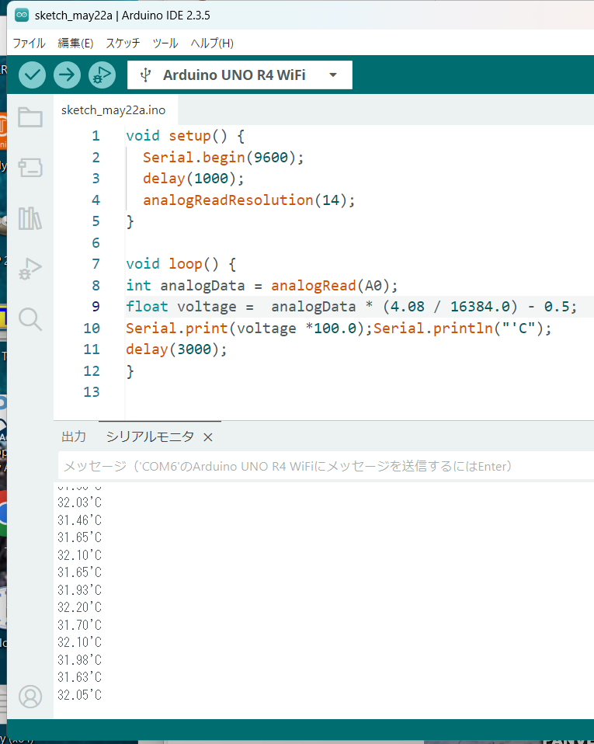Viewport: 594px width, 744px height.
Task: Start debugging with the debug button
Action: 102,75
